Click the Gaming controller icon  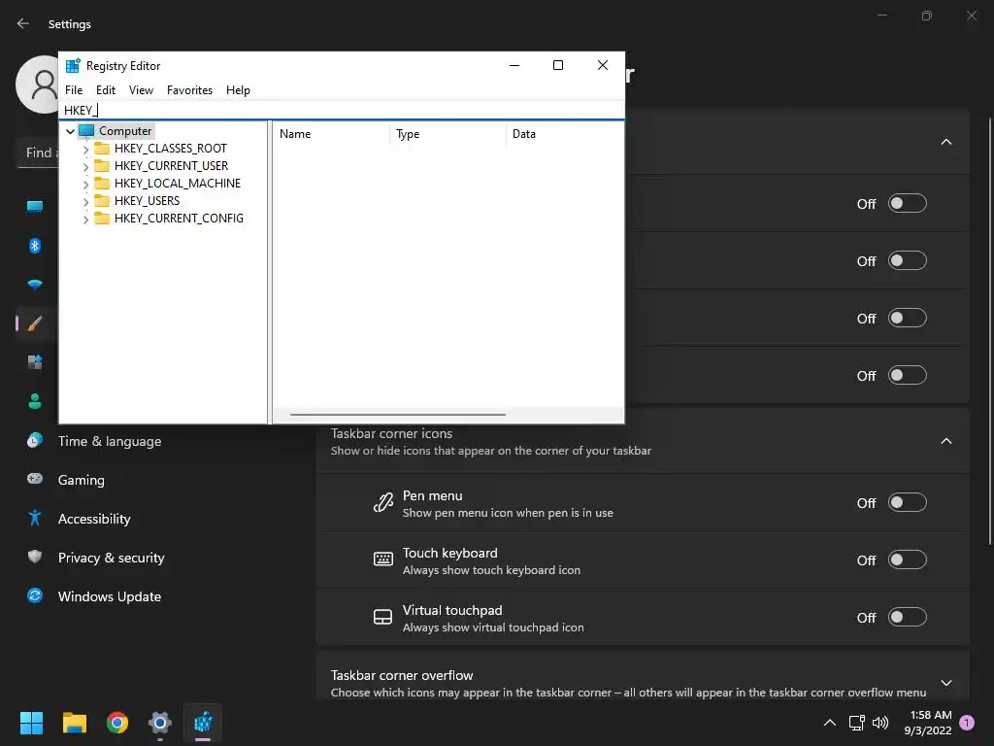[x=35, y=479]
